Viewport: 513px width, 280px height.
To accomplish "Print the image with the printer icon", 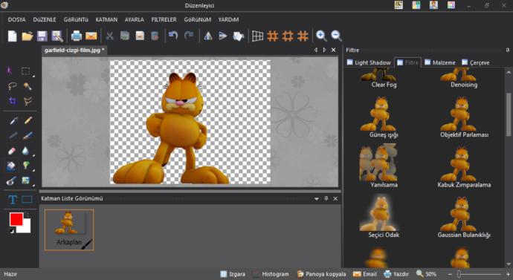I will pyautogui.click(x=77, y=36).
